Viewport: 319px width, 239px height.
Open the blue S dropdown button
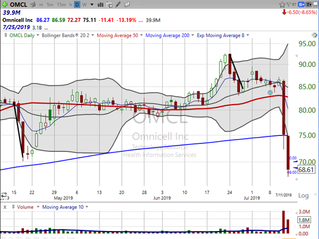[x=301, y=4]
